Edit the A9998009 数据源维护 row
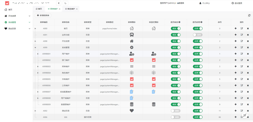This screenshot has width=253, height=122. pyautogui.click(x=242, y=104)
